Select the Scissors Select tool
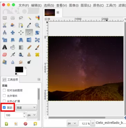This screenshot has width=126, height=128. pos(5,25)
